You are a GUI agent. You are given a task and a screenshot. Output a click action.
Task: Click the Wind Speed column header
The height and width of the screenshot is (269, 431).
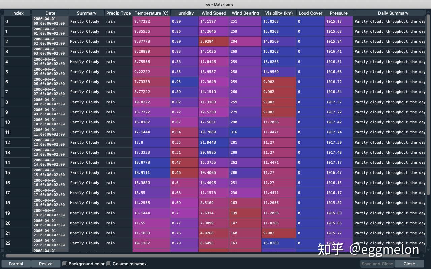[x=213, y=13]
